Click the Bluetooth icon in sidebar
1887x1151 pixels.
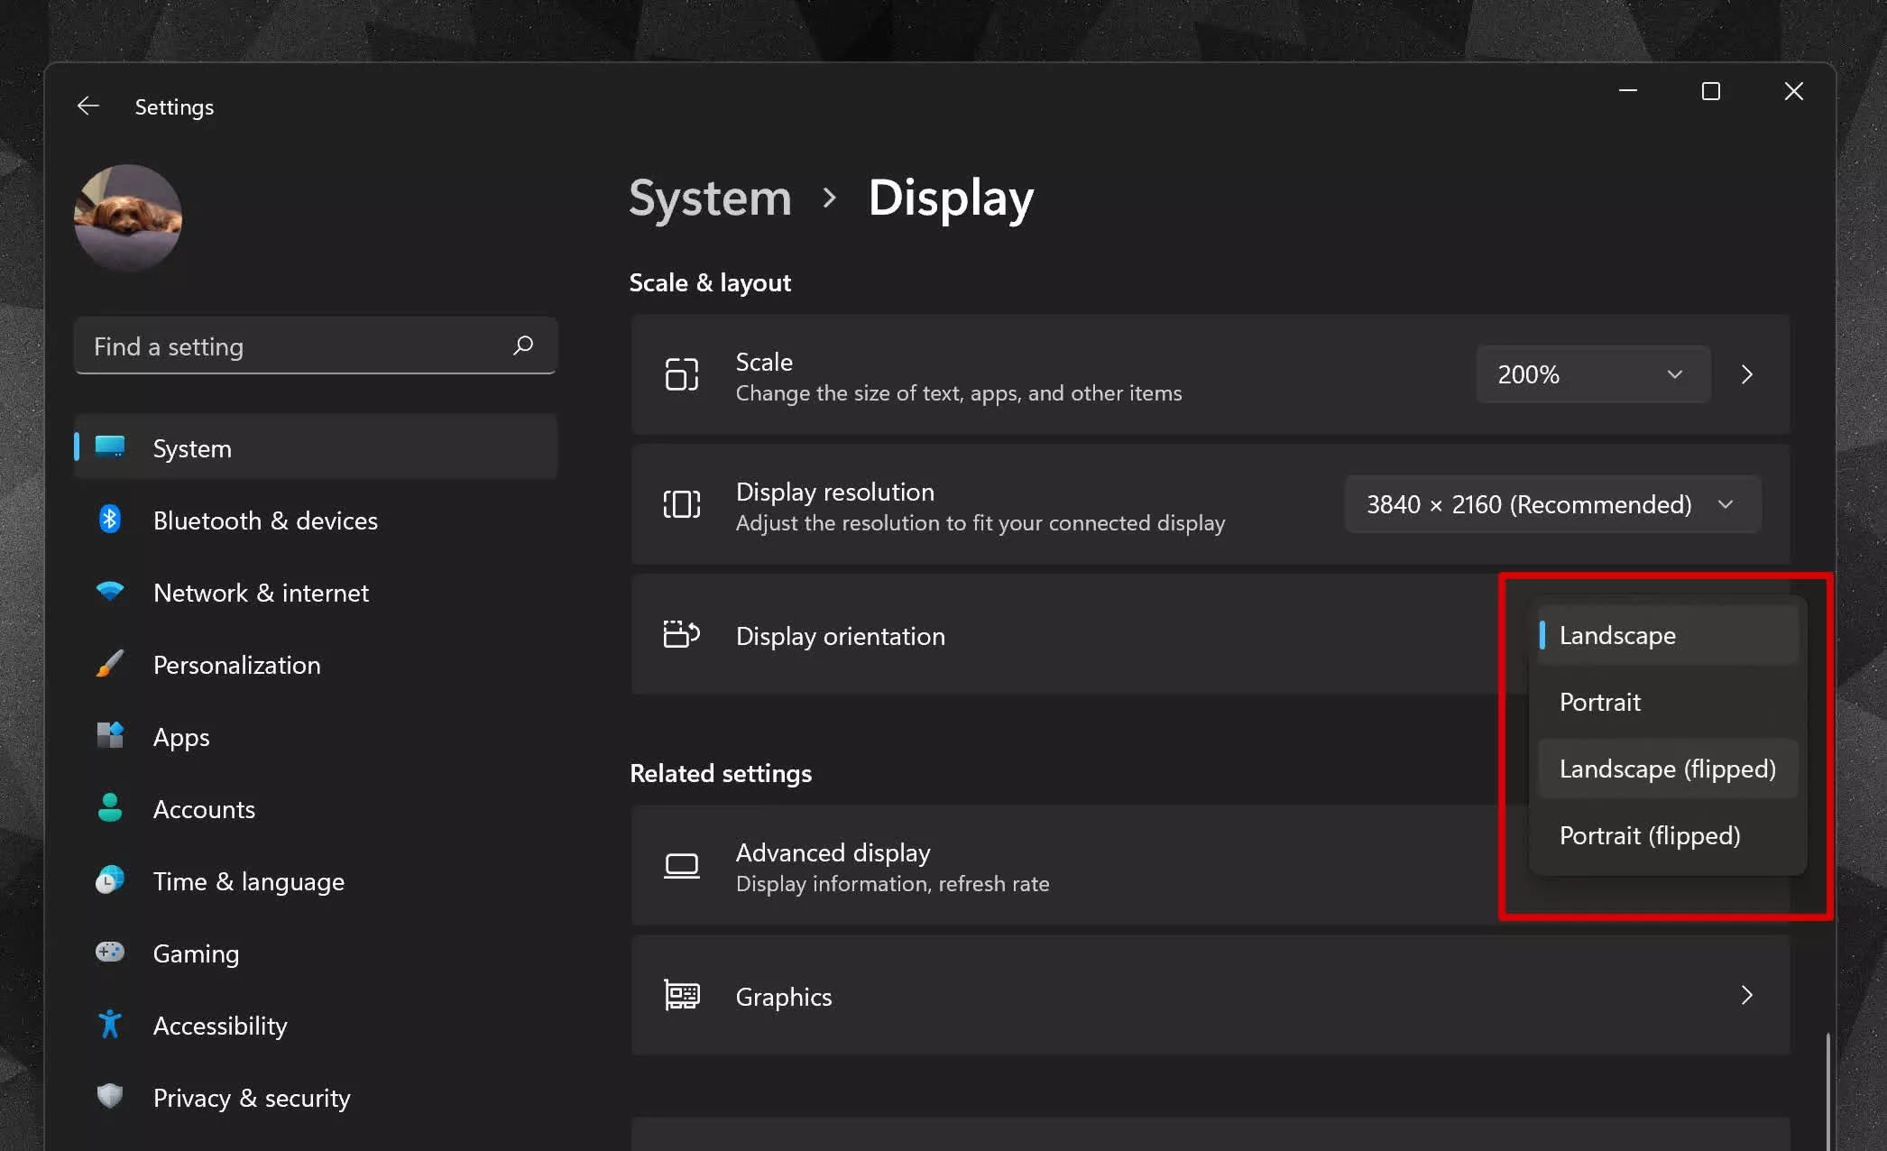click(110, 520)
